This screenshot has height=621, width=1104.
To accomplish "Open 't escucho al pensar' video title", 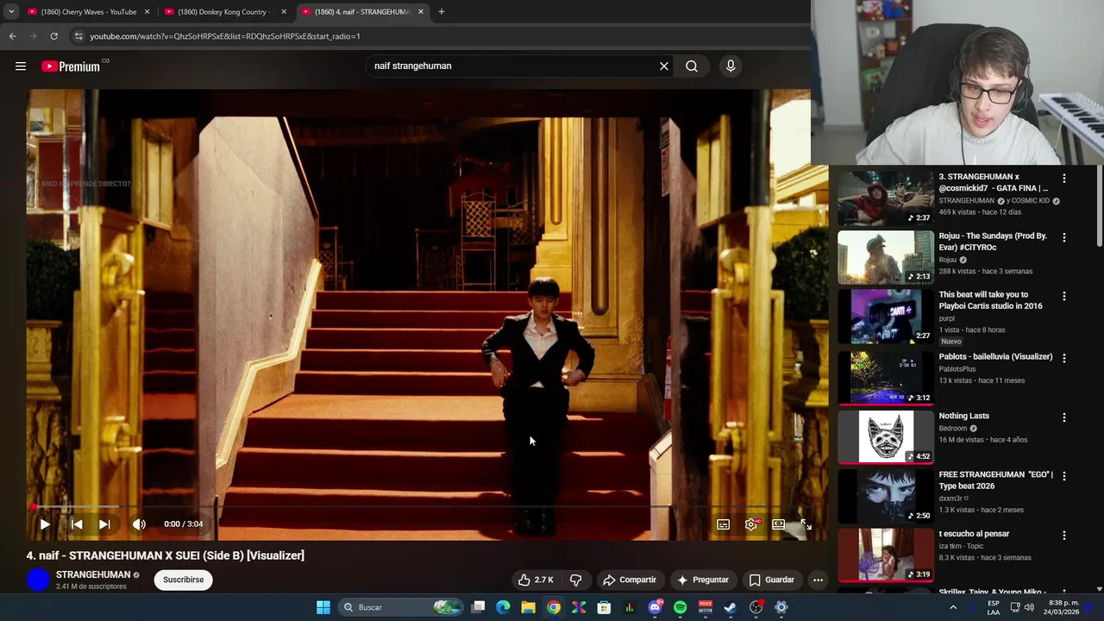I will pos(974,534).
